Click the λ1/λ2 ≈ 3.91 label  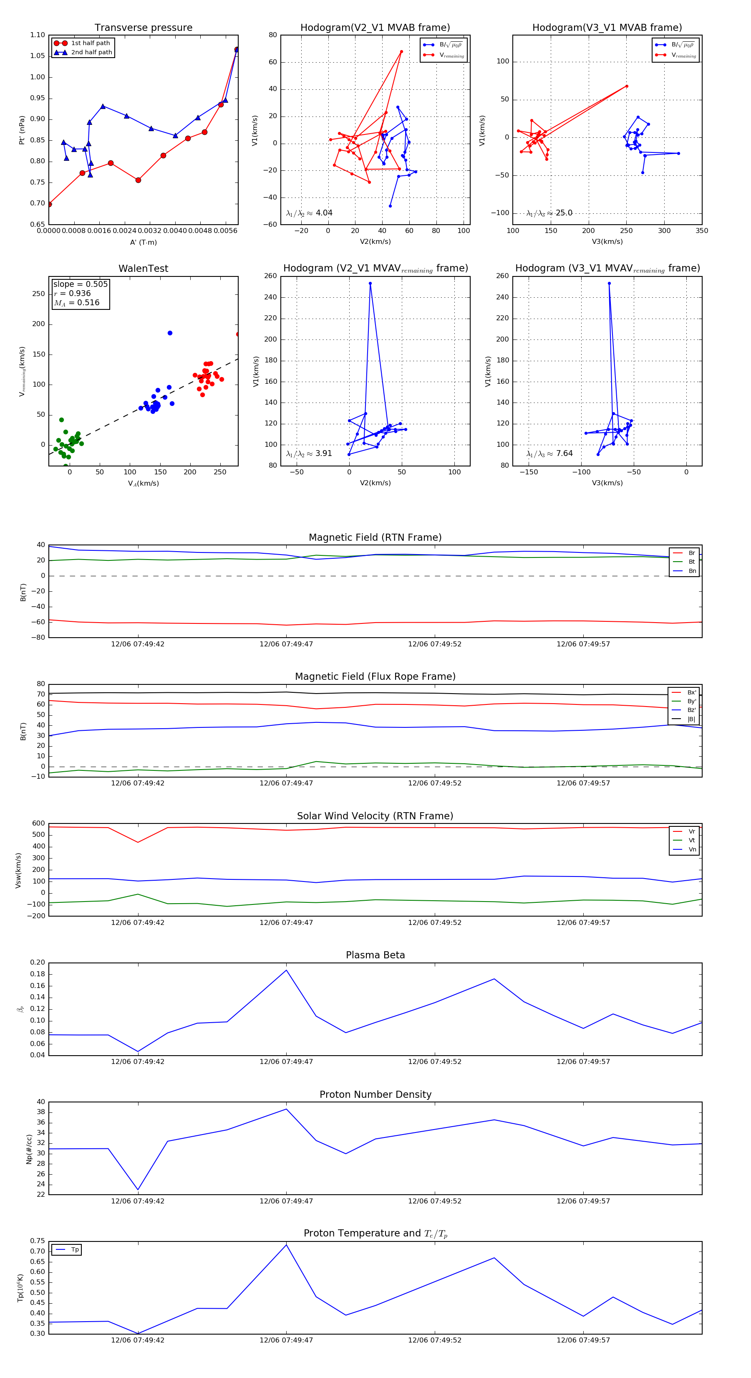pos(309,453)
